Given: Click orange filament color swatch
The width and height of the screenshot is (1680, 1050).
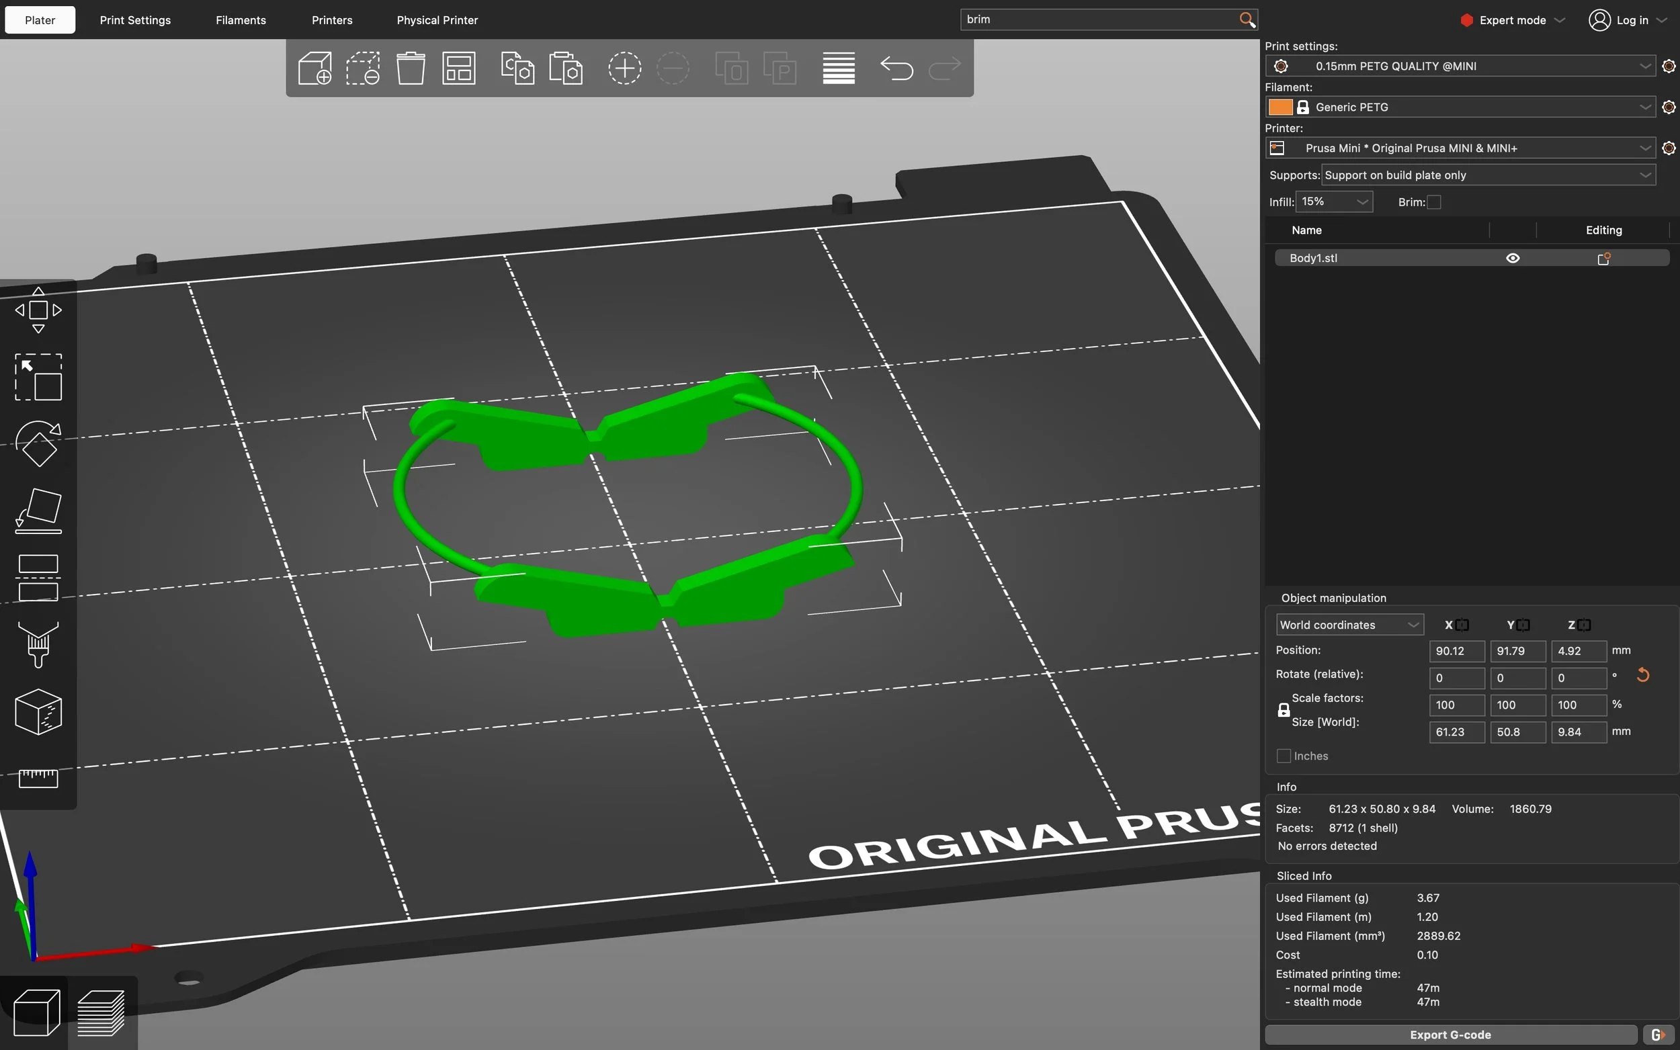Looking at the screenshot, I should (1280, 107).
